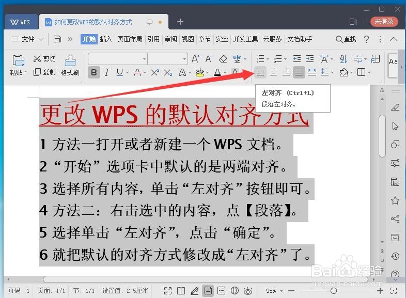406x298 pixels.
Task: Click the WPS home tab button
Action: (20, 22)
